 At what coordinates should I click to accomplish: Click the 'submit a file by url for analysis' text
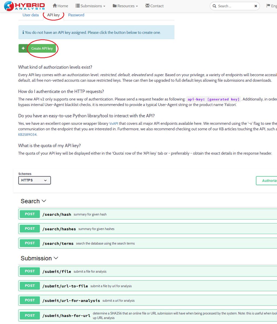click(111, 286)
